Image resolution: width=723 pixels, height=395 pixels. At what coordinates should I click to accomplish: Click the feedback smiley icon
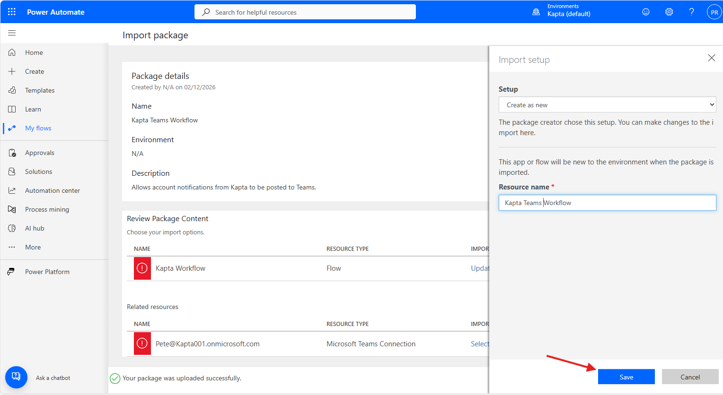point(646,12)
